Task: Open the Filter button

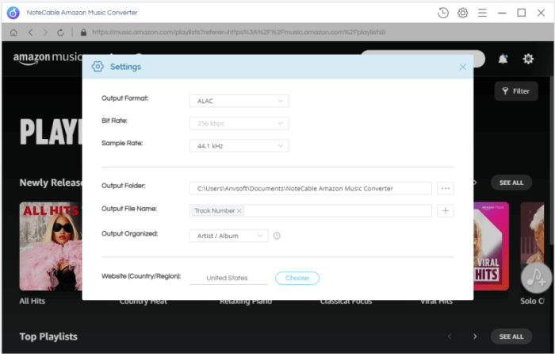Action: pos(516,91)
